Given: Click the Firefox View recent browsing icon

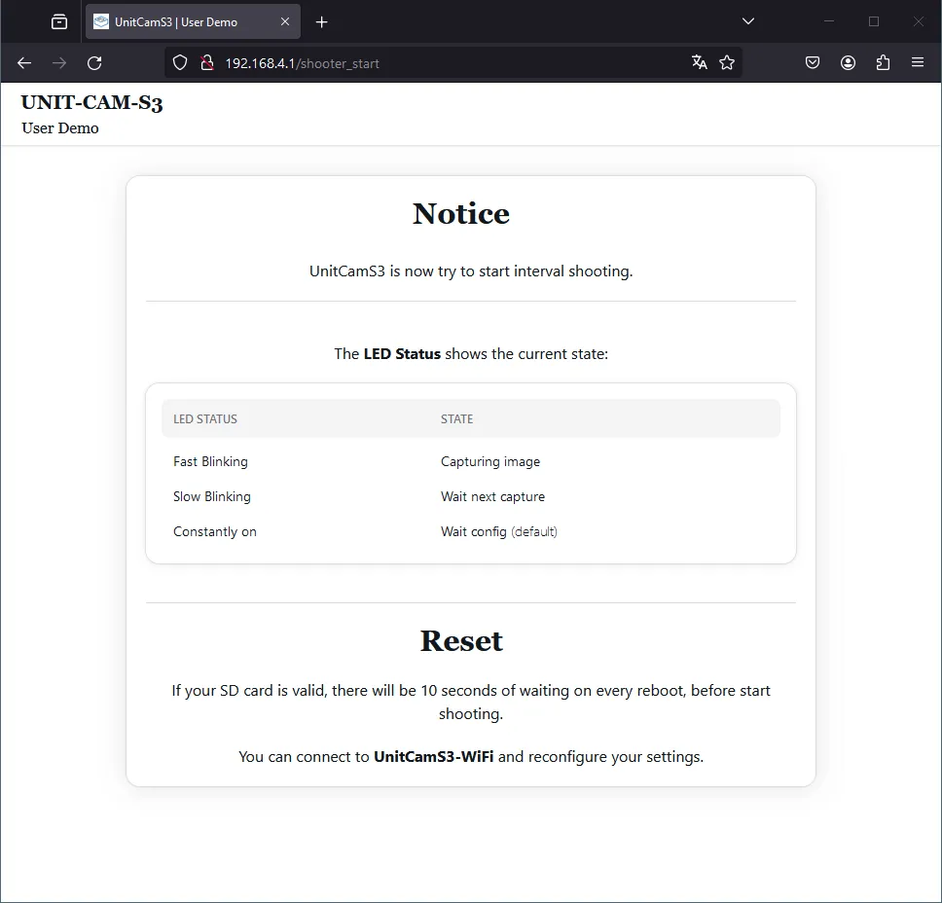Looking at the screenshot, I should point(59,21).
